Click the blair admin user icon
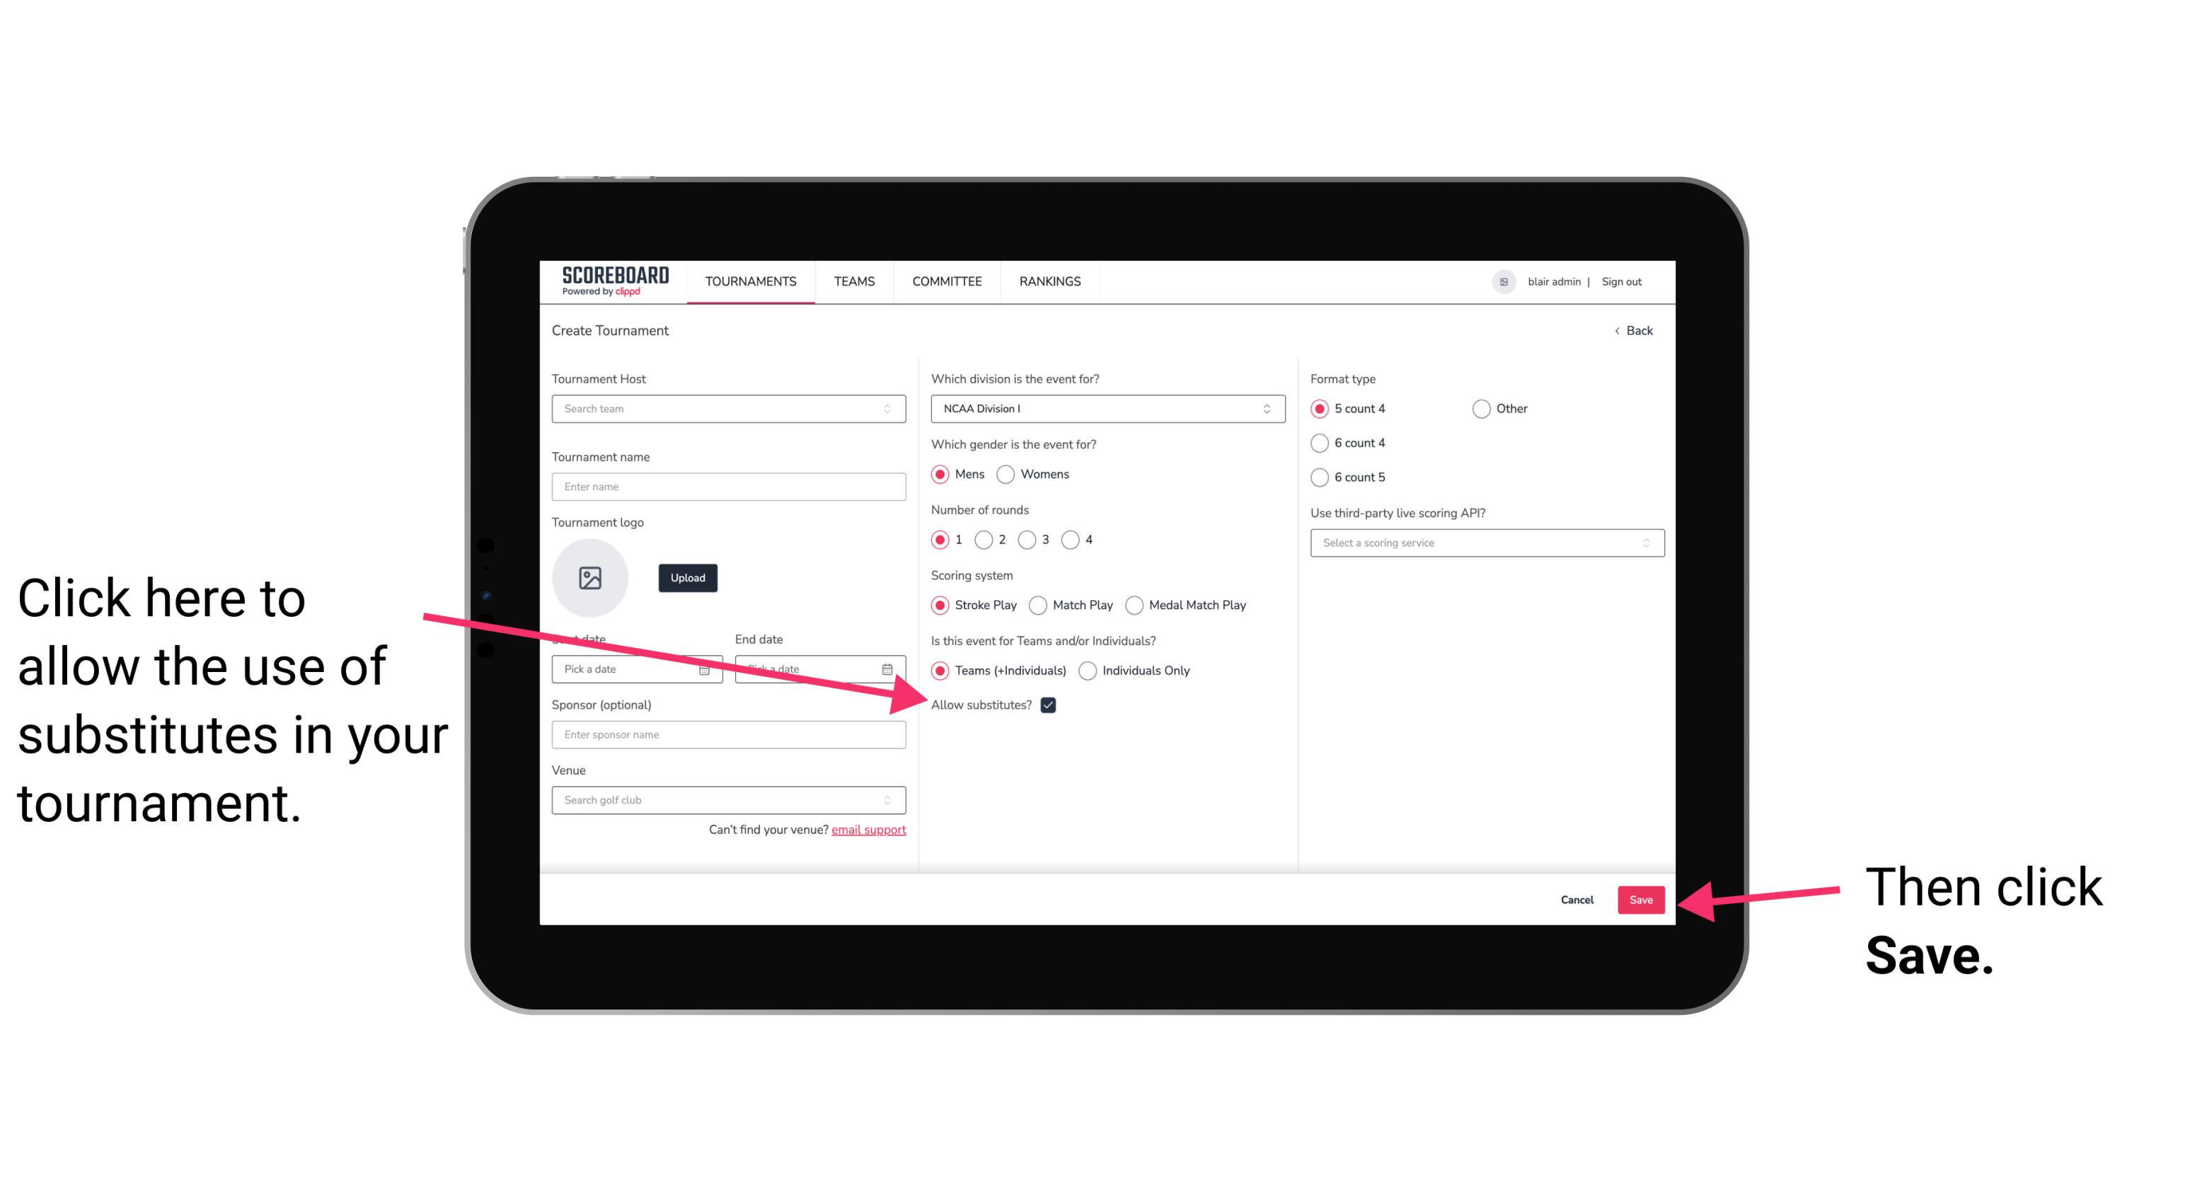Viewport: 2207px width, 1187px height. pyautogui.click(x=1504, y=281)
